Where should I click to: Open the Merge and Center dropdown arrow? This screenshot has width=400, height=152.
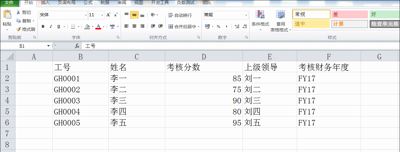click(199, 26)
